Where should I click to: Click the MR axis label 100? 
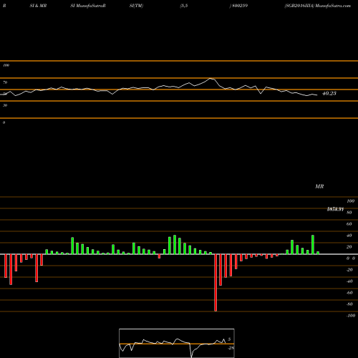tap(351, 201)
